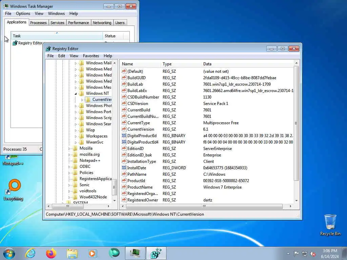Collapse the Windows NT tree node
Screen dimensions: 347x260
pyautogui.click(x=76, y=93)
